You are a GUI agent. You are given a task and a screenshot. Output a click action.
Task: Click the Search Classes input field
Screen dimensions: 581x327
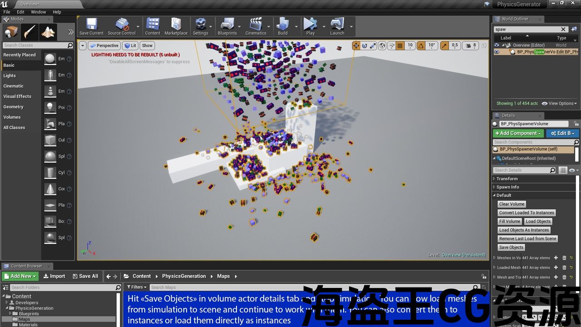click(34, 45)
